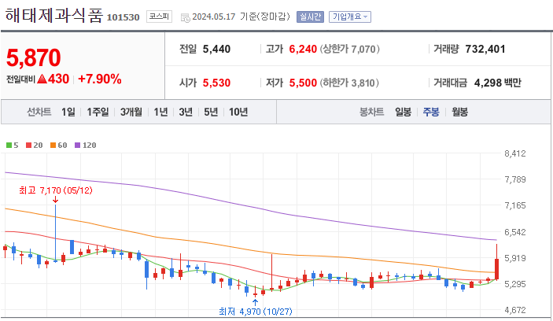Click the 최저 4,970 (10/27) chart label
553x321 pixels.
pyautogui.click(x=256, y=312)
